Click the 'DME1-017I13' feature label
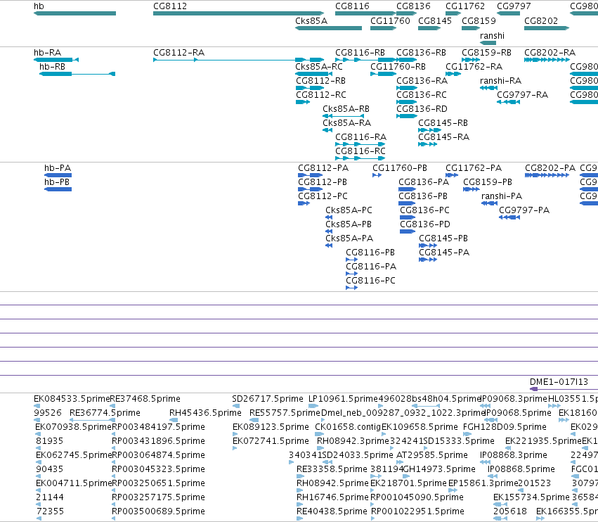The image size is (598, 522). (x=559, y=382)
